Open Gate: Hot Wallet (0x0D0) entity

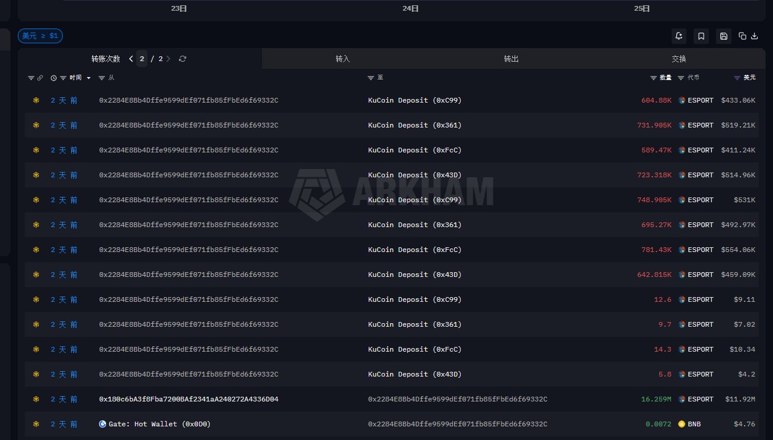(x=159, y=424)
